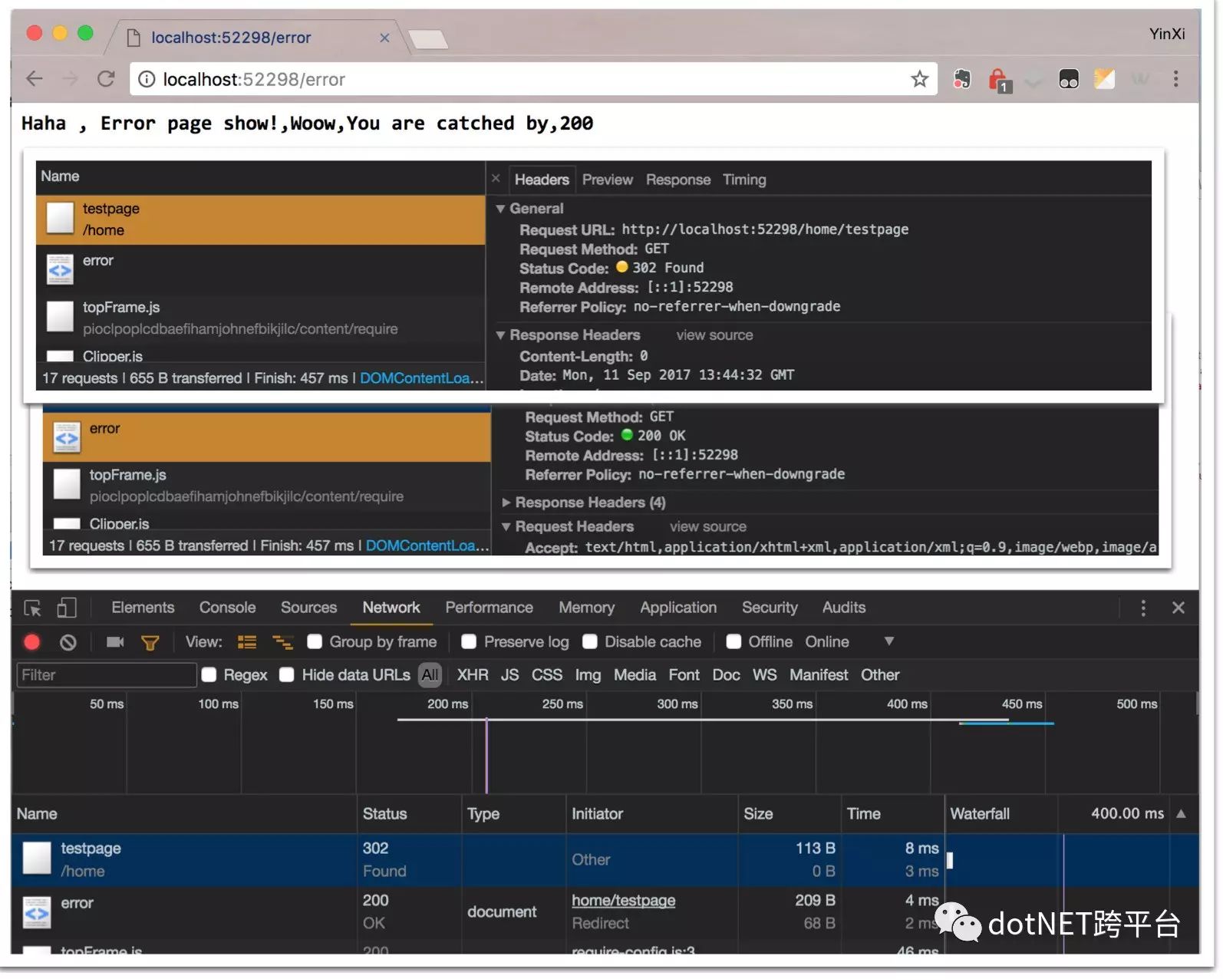
Task: Enable Group by frame checkbox
Action: pyautogui.click(x=315, y=642)
